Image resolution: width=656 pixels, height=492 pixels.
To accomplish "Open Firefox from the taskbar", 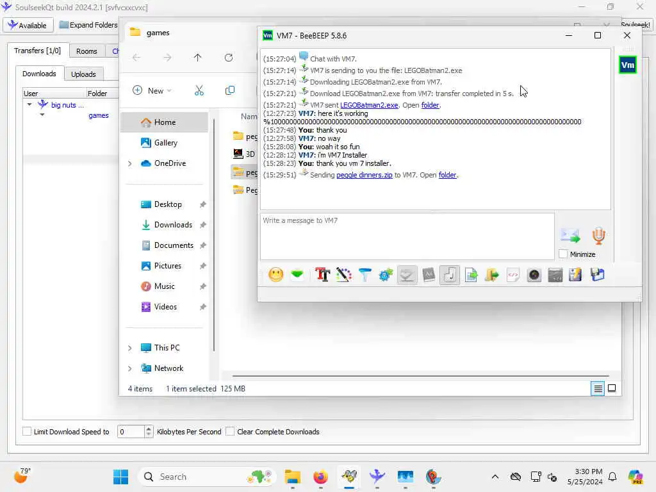I will tap(320, 477).
